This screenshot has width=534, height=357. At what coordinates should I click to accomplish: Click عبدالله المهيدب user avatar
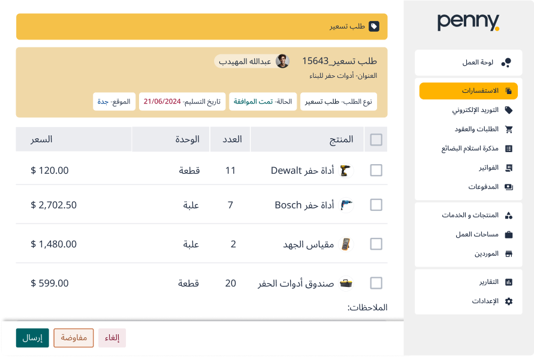pos(282,61)
